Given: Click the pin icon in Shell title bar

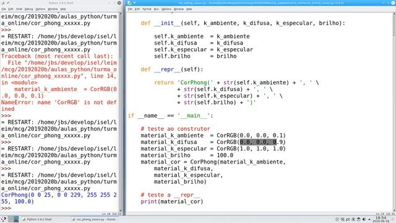Looking at the screenshot, I should tap(8, 2).
